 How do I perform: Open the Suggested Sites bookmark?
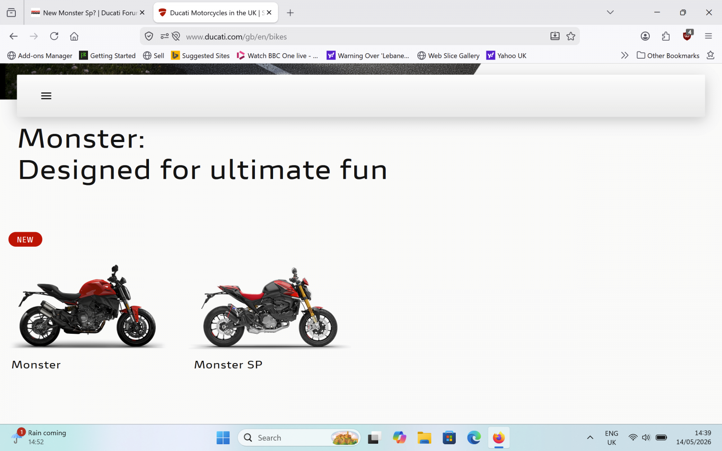(200, 55)
